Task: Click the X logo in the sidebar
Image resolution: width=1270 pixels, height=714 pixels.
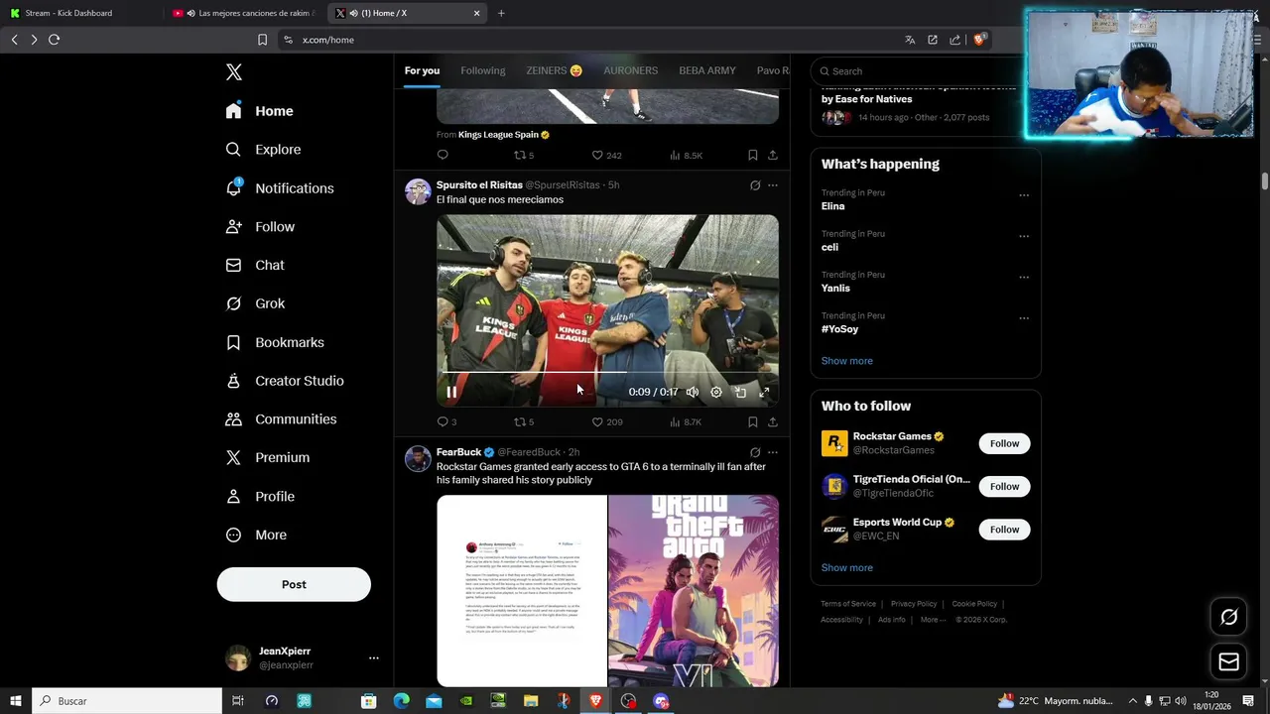Action: [x=233, y=72]
